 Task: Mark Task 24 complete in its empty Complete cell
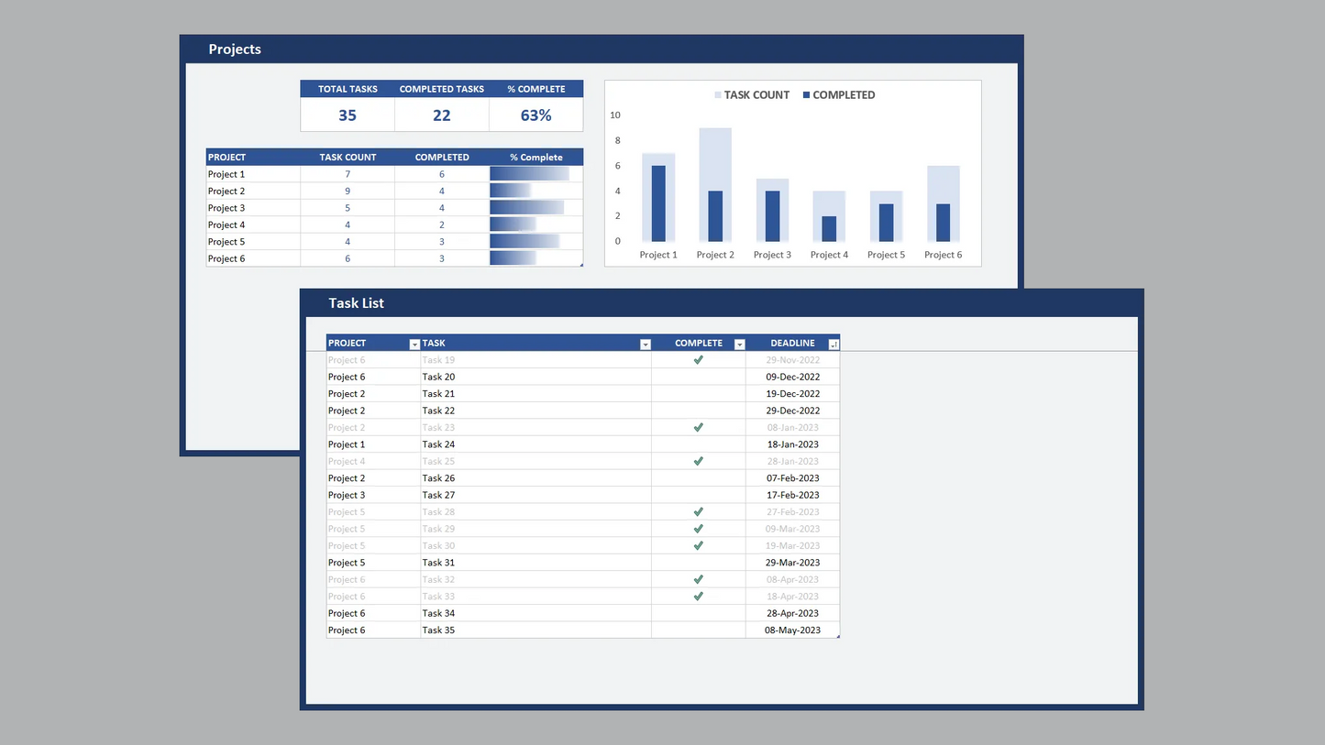click(x=699, y=444)
